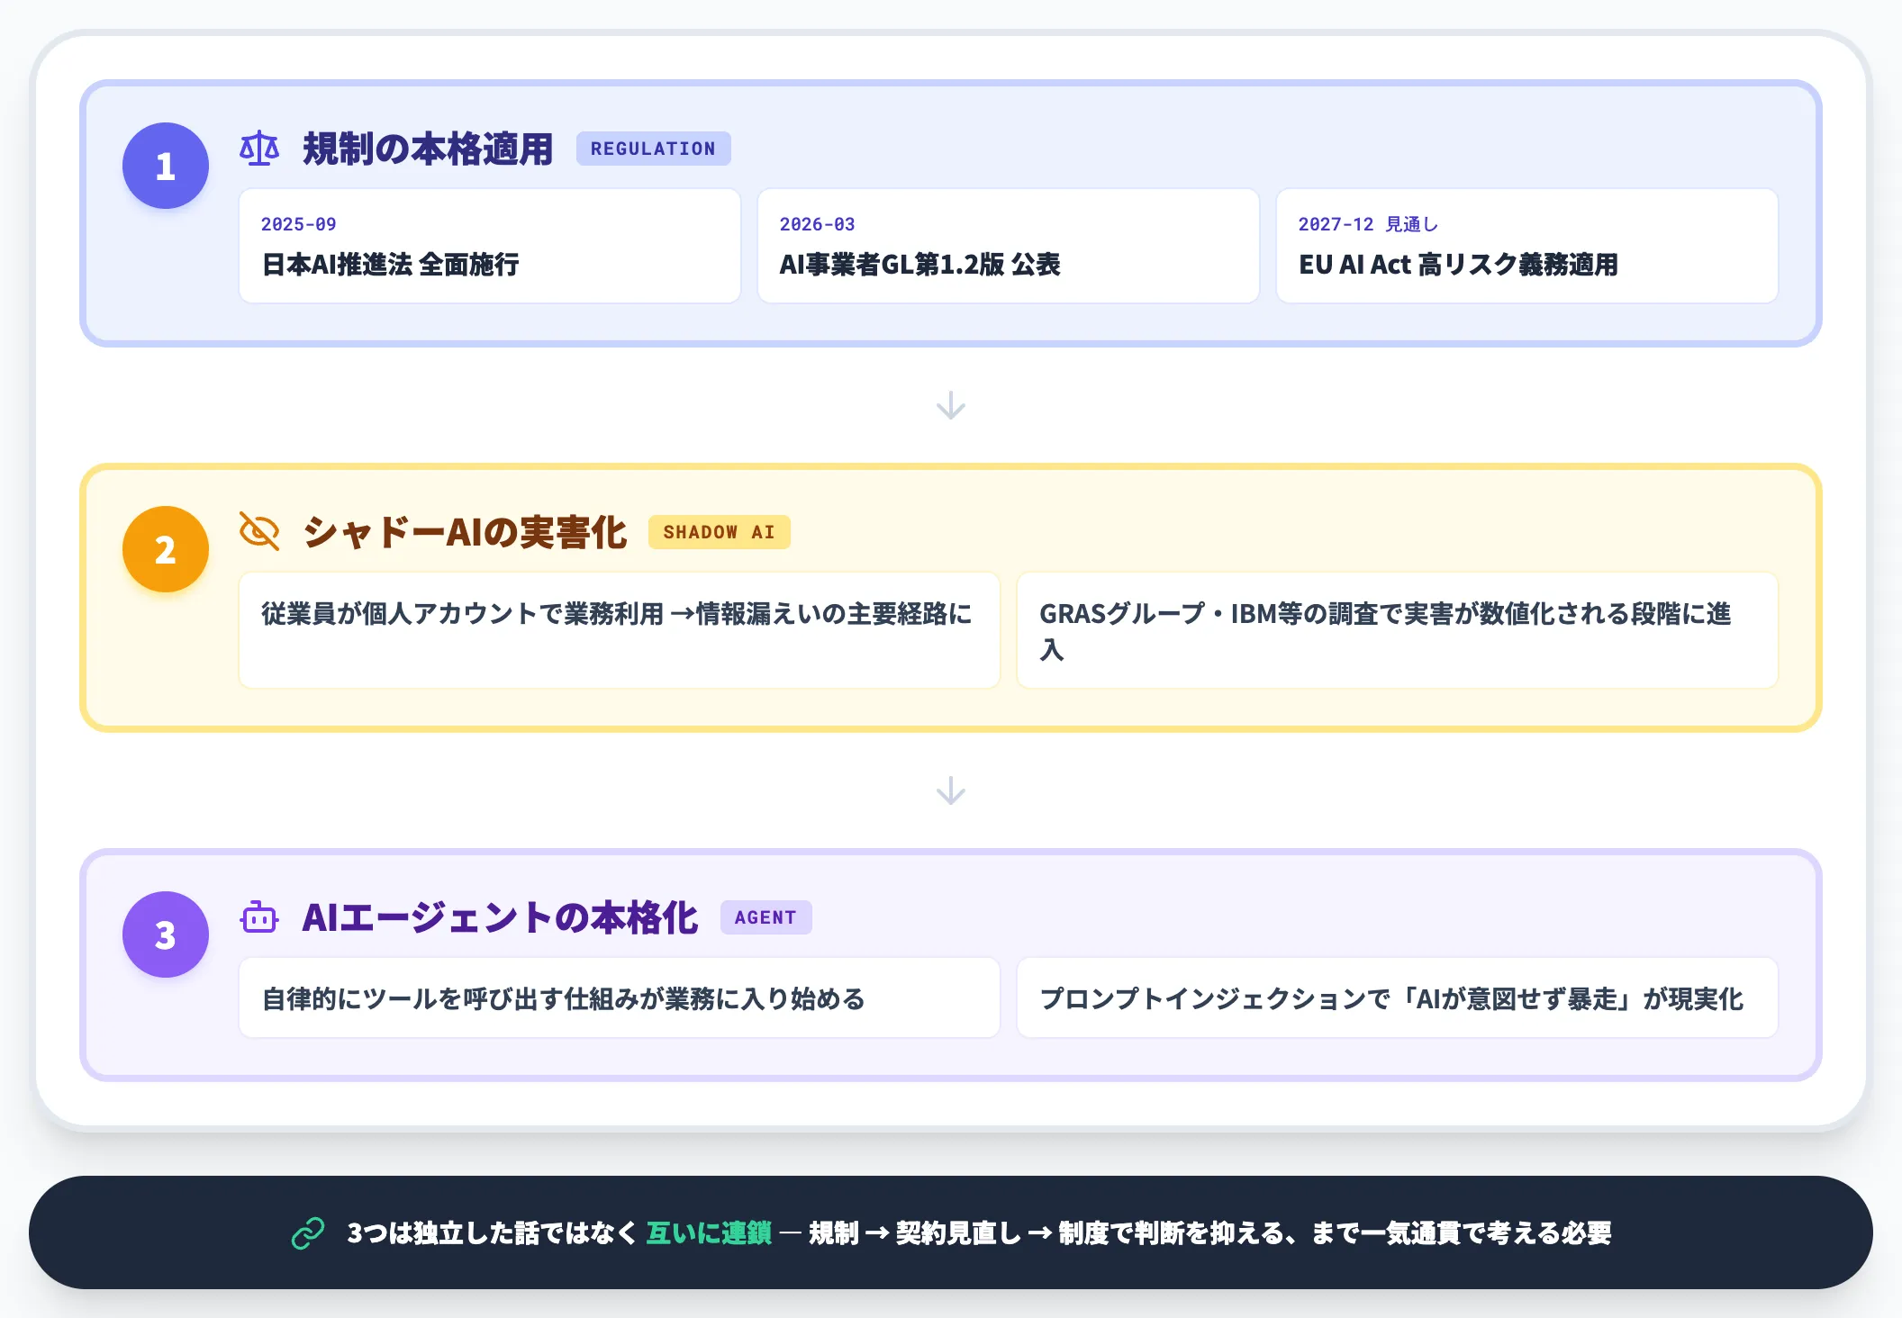Click the AIエージェントの本格化 heading

click(x=501, y=917)
